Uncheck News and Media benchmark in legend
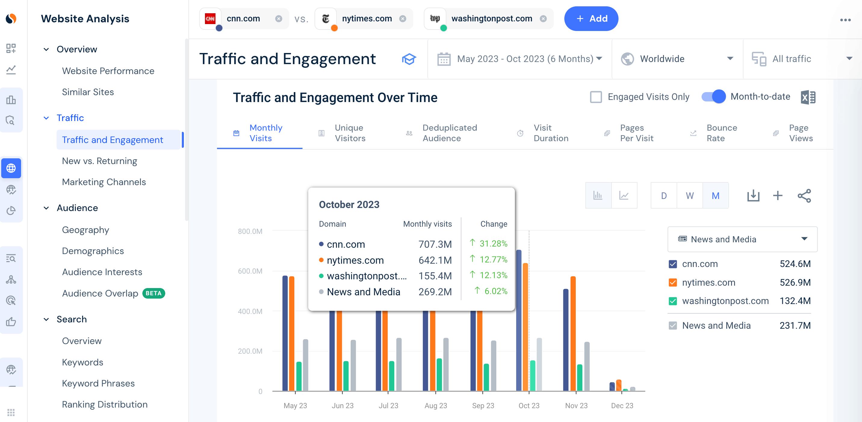The image size is (862, 422). pos(673,326)
